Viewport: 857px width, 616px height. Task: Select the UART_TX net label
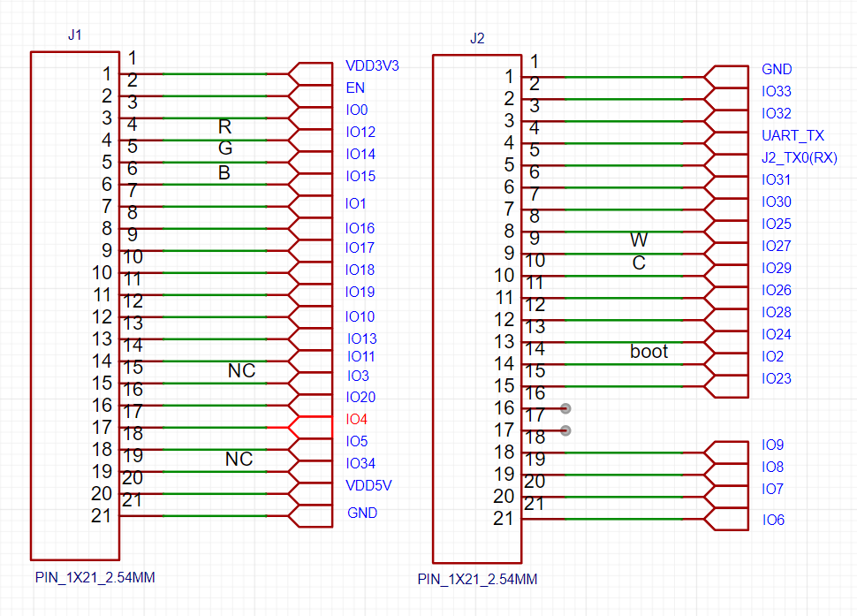coord(793,135)
